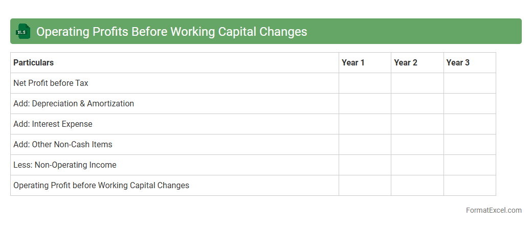Click the Less: Non-Operating Income label
This screenshot has width=532, height=225.
point(65,165)
